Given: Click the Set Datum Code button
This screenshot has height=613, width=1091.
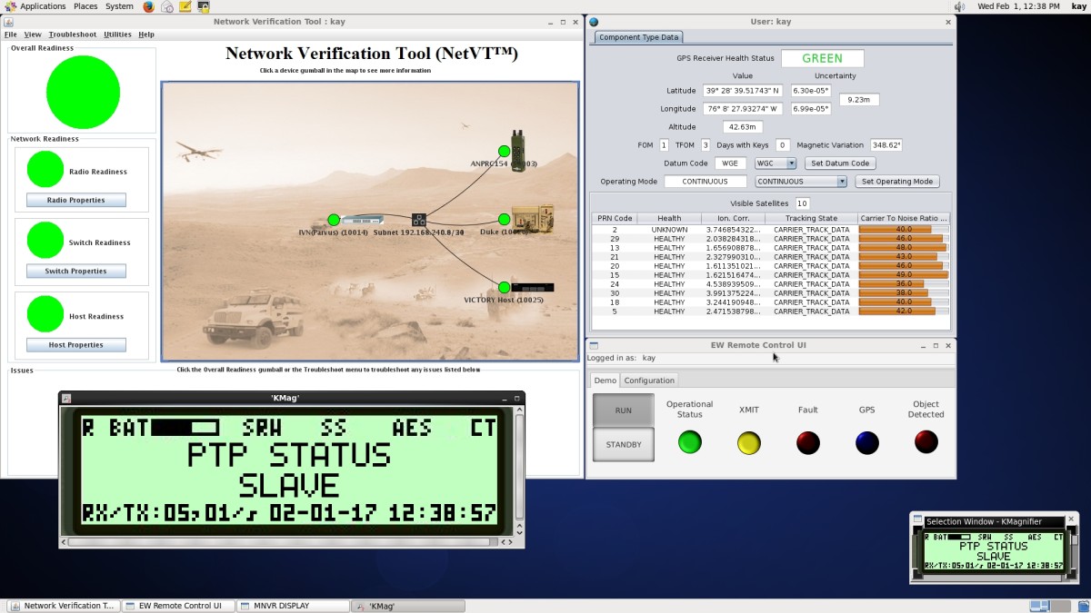Looking at the screenshot, I should (x=840, y=163).
